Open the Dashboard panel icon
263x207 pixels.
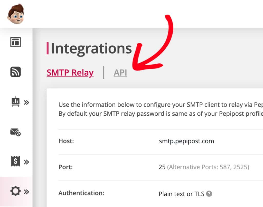(x=15, y=42)
